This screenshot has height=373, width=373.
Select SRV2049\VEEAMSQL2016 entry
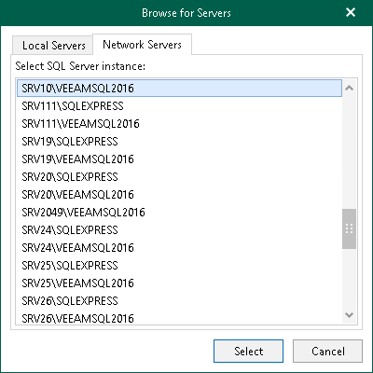(179, 213)
